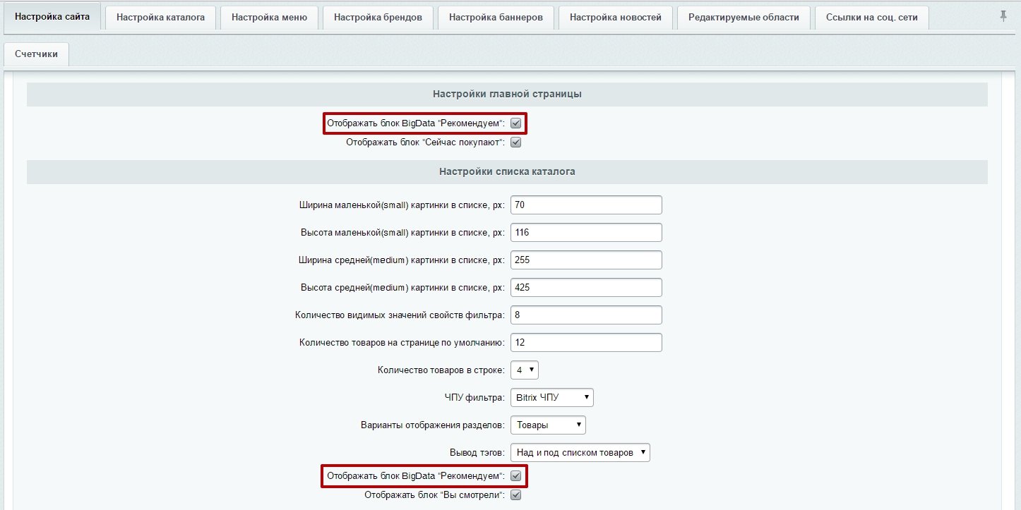The image size is (1021, 510).
Task: Expand the ЧПУ фильтра dropdown
Action: pos(552,397)
